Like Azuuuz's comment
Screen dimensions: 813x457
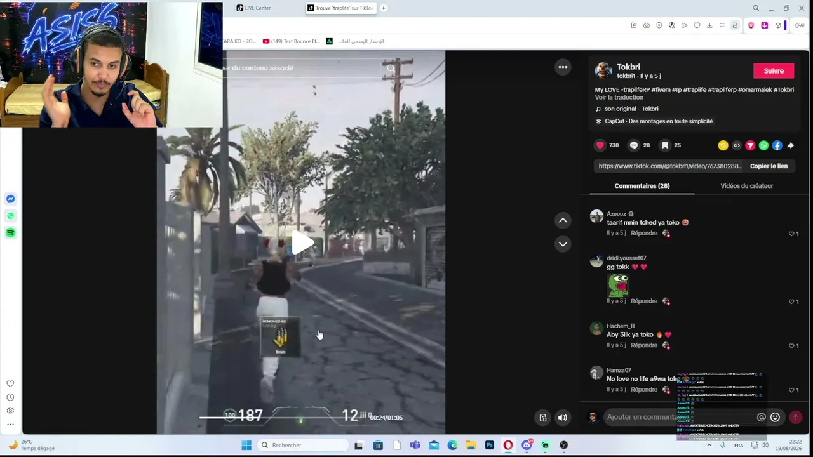[x=792, y=234]
